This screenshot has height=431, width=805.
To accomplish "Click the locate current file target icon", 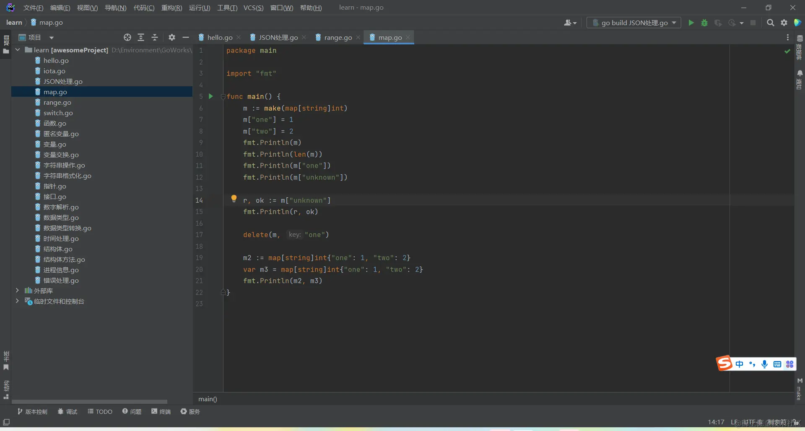I will [x=127, y=38].
